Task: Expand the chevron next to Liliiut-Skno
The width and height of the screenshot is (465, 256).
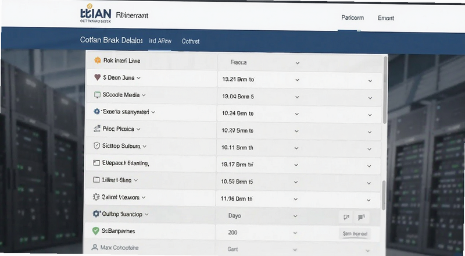Action: tap(135, 180)
